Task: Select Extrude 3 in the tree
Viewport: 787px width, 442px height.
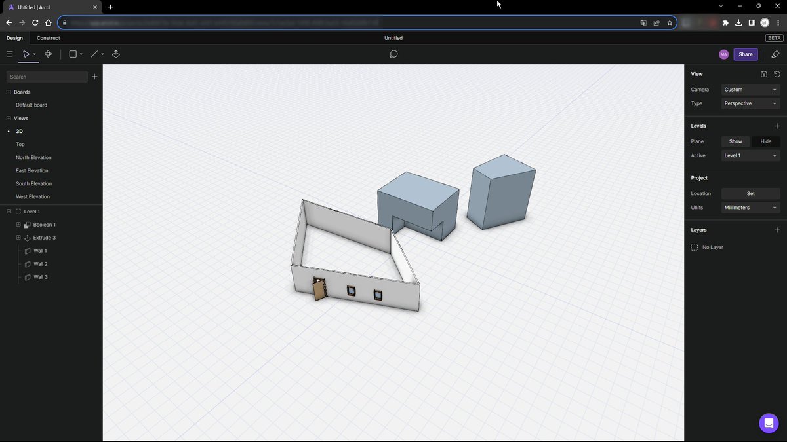Action: coord(45,238)
